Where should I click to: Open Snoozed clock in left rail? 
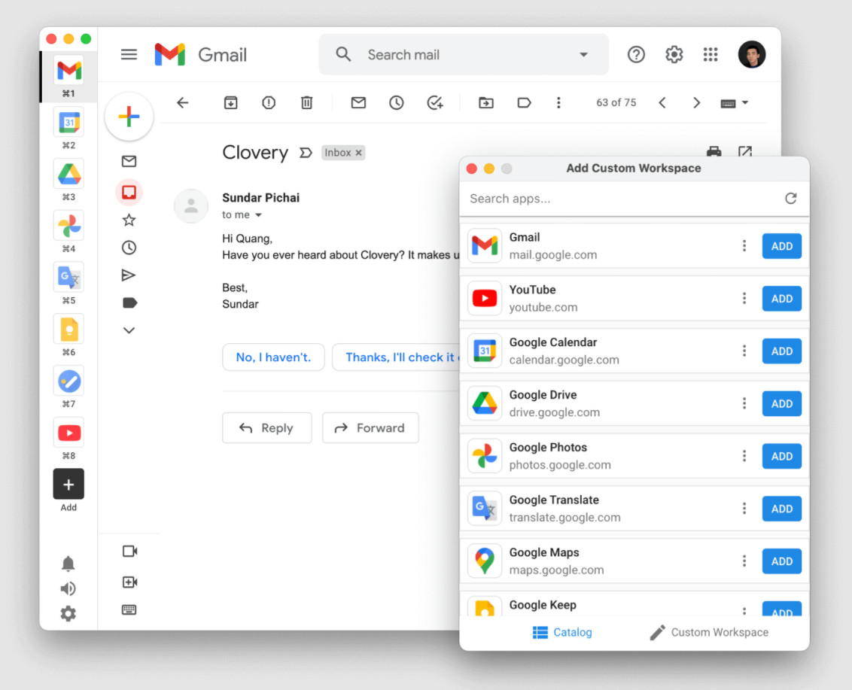click(x=129, y=248)
